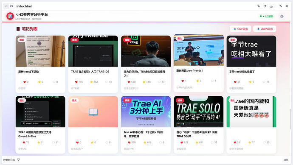This screenshot has height=165, width=293.
Task: Open title TRAE 中国版内置模型已支持 Qwen3.6-Plus
Action: pyautogui.click(x=35, y=134)
